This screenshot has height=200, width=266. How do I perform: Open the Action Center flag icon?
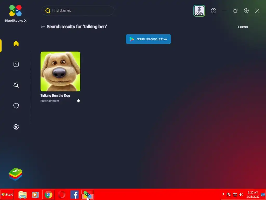pyautogui.click(x=229, y=194)
